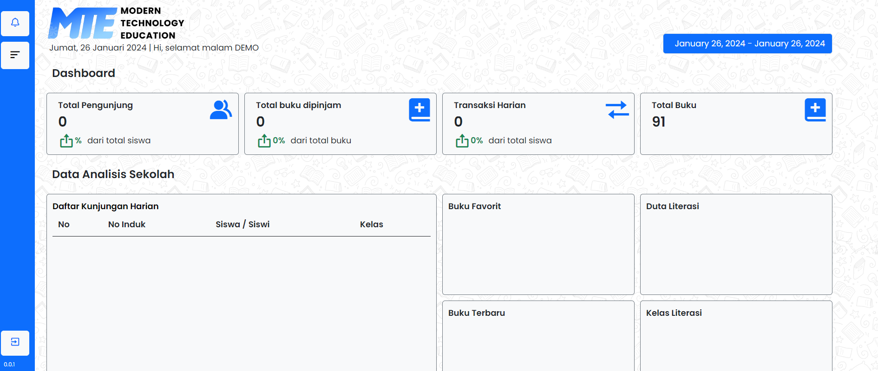
Task: Click the share icon under Total buku dipinjam
Action: [x=264, y=141]
